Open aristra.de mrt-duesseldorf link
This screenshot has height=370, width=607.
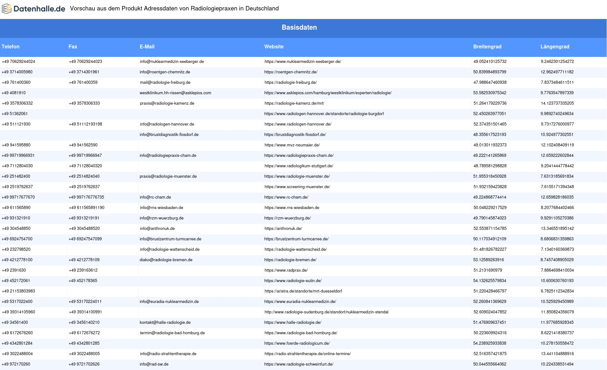click(303, 291)
